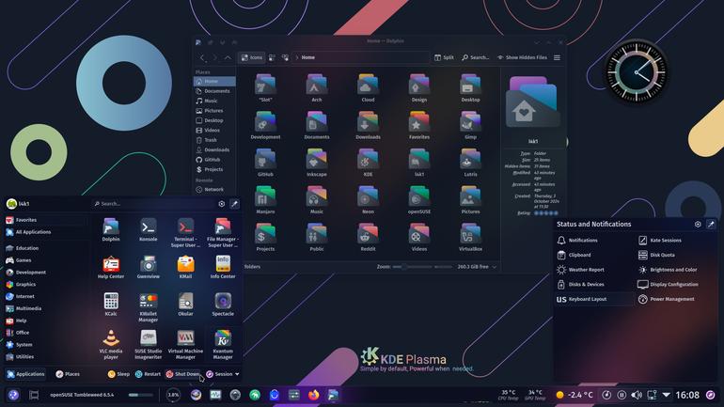Viewport: 724px width, 407px height.
Task: Open the Multimedia category in launcher
Action: point(45,308)
